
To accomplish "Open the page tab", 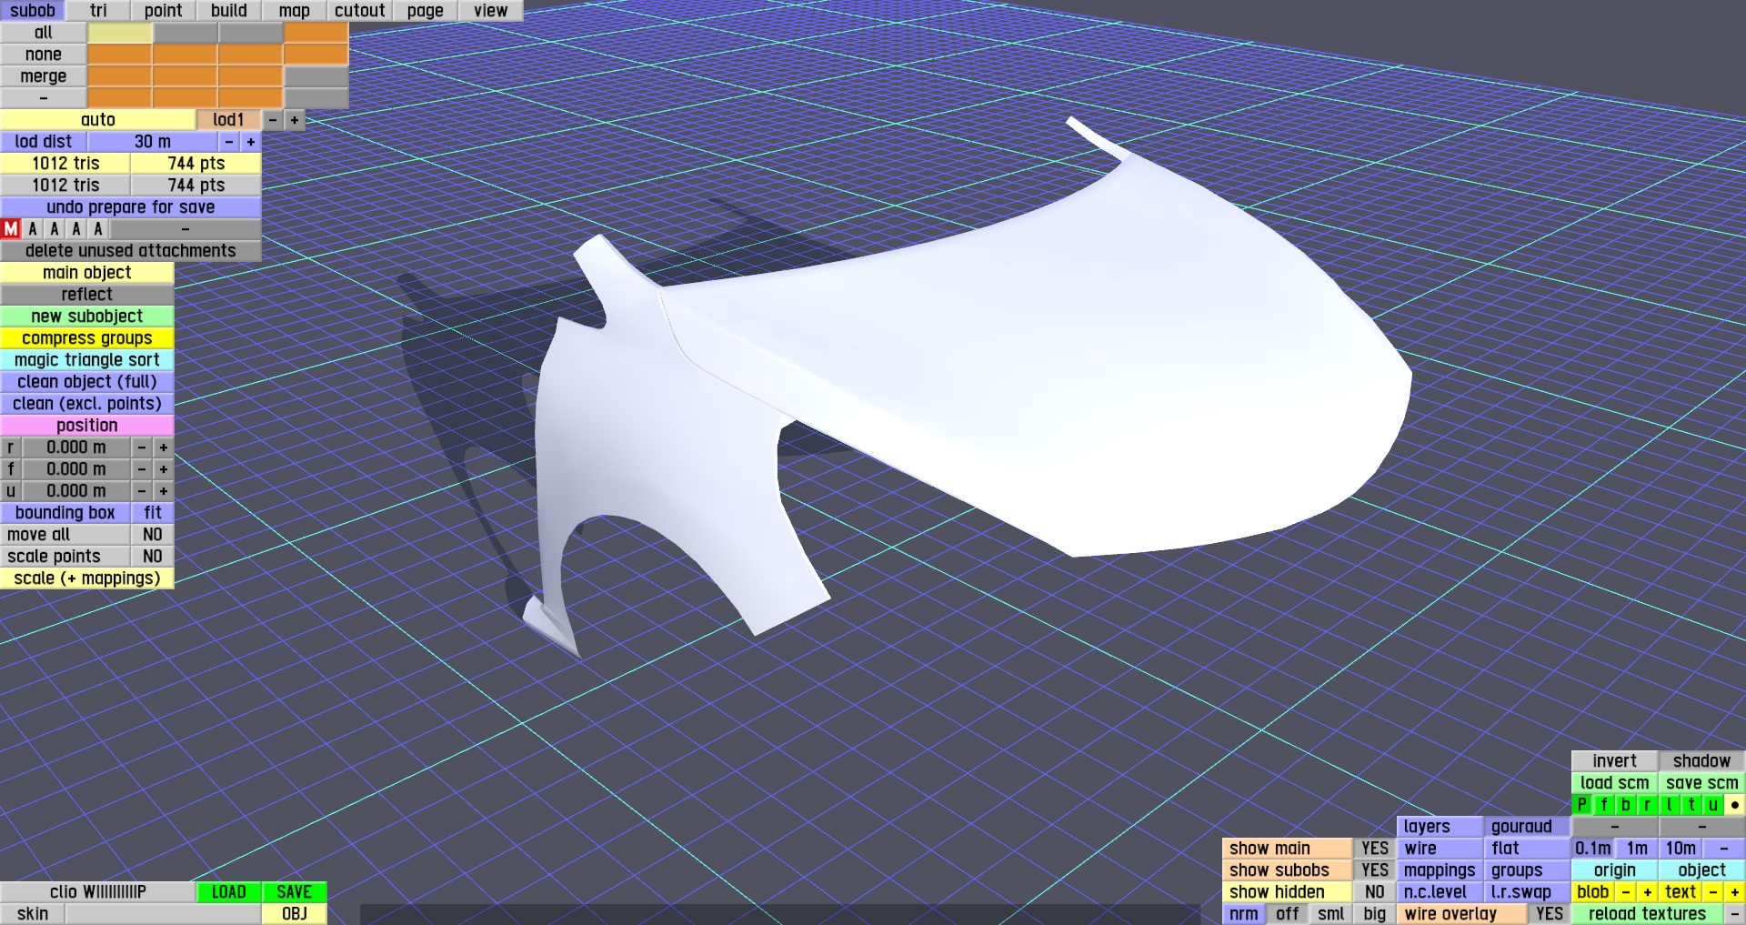I will 426,11.
